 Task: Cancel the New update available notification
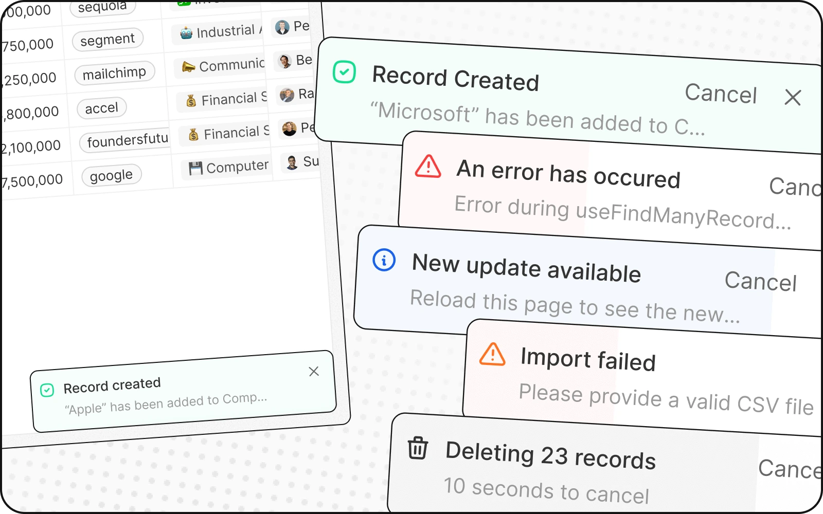pos(760,281)
